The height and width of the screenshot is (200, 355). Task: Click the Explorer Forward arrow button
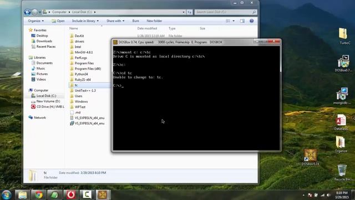coord(34,12)
